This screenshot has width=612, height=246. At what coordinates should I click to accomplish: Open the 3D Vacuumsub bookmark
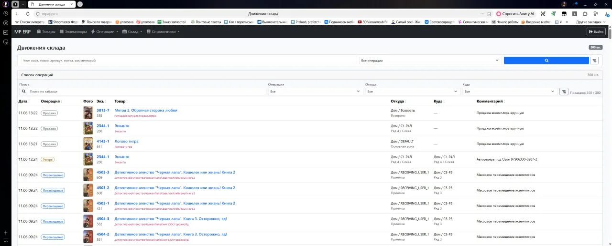click(x=373, y=22)
